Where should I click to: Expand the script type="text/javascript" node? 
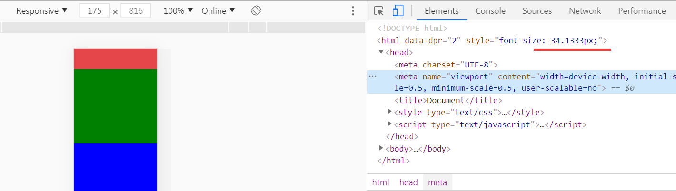tap(391, 124)
